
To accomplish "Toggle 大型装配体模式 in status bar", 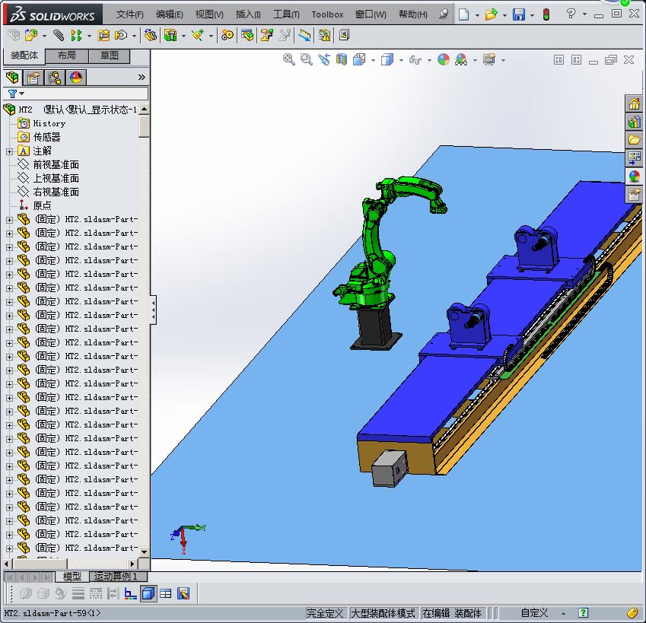I will click(x=383, y=613).
